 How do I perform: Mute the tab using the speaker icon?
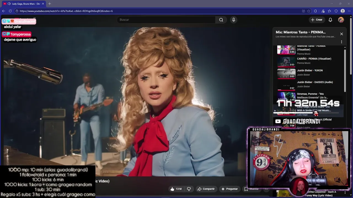[x=9, y=4]
